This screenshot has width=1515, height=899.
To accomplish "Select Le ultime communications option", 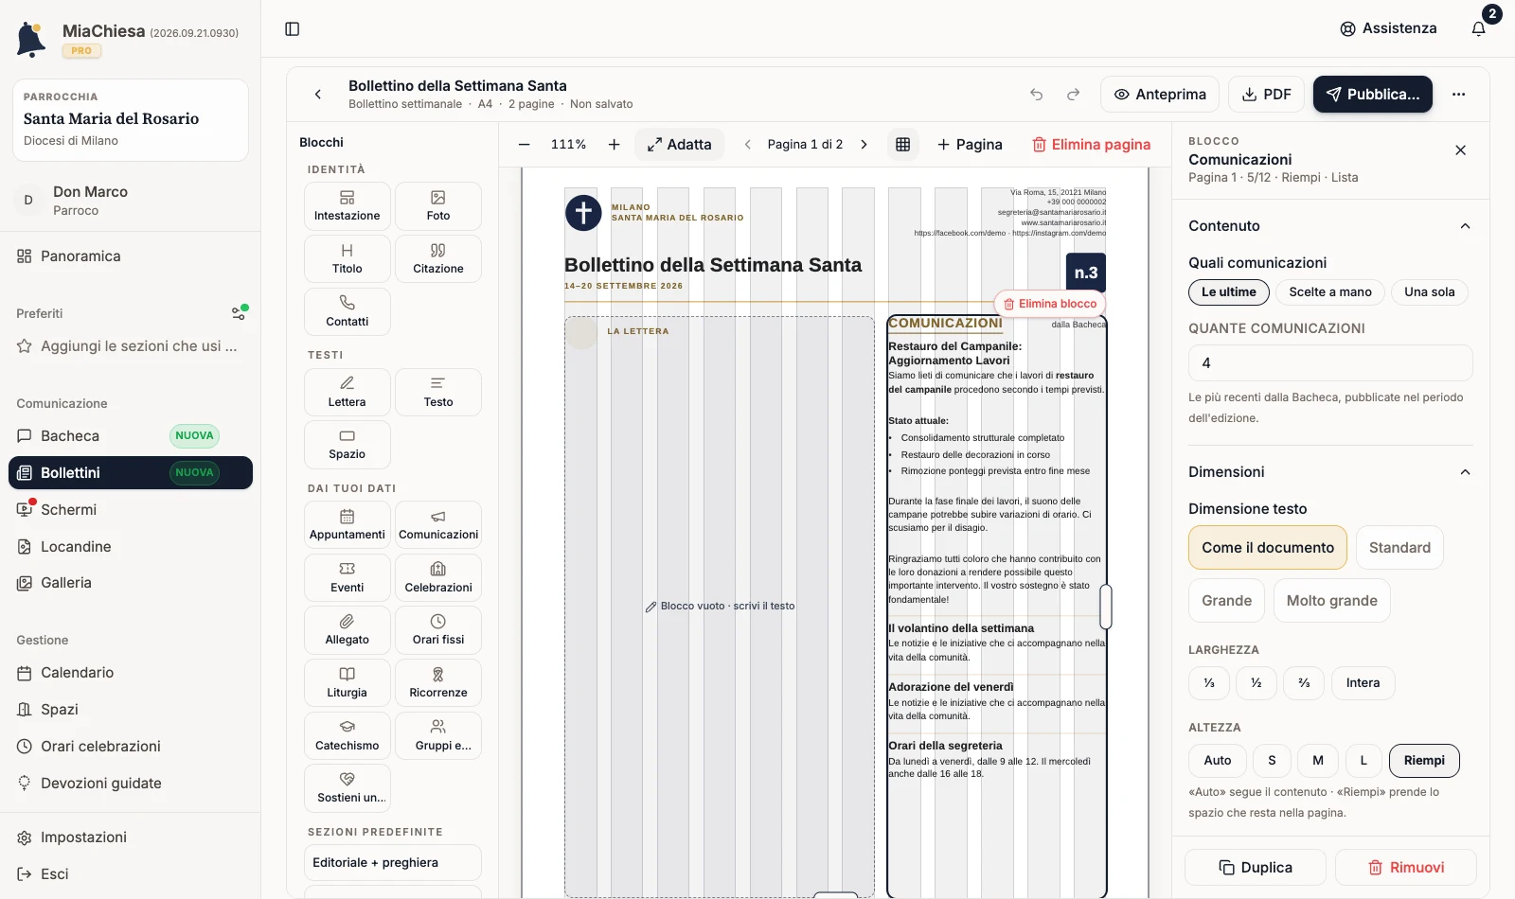I will (x=1229, y=292).
